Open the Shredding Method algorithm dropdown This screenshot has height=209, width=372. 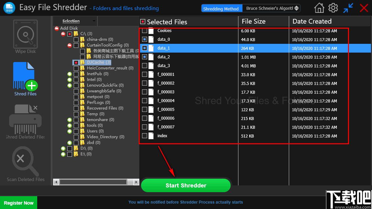tap(272, 8)
